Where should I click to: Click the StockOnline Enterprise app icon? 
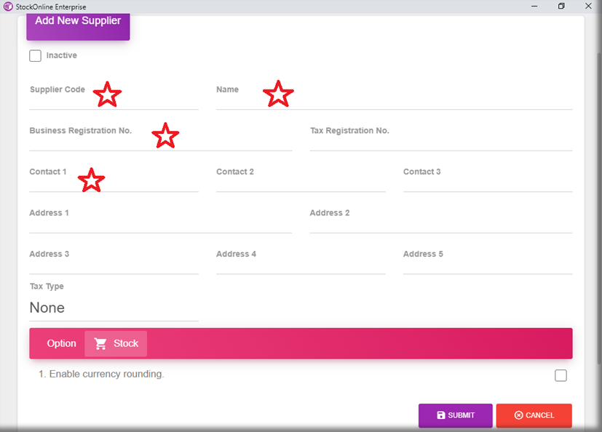click(7, 7)
